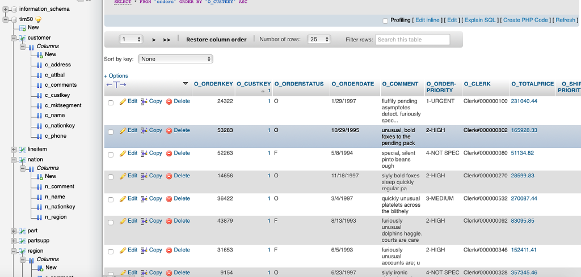
Task: Click the pencil Edit icon for order 53283
Action: point(123,130)
